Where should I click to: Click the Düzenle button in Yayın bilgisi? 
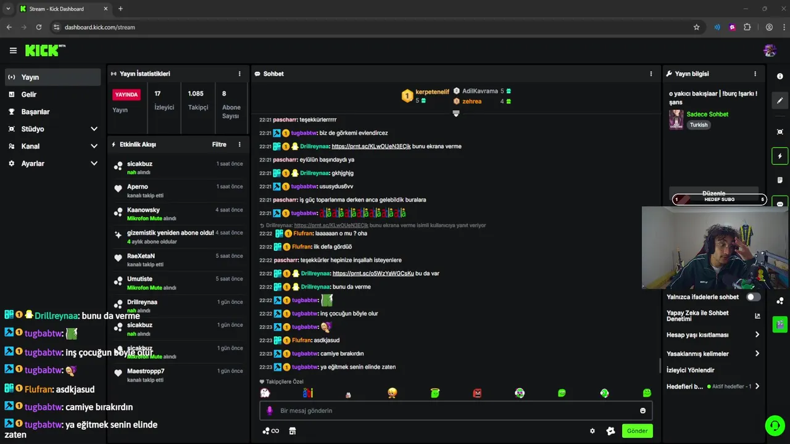[x=713, y=192]
